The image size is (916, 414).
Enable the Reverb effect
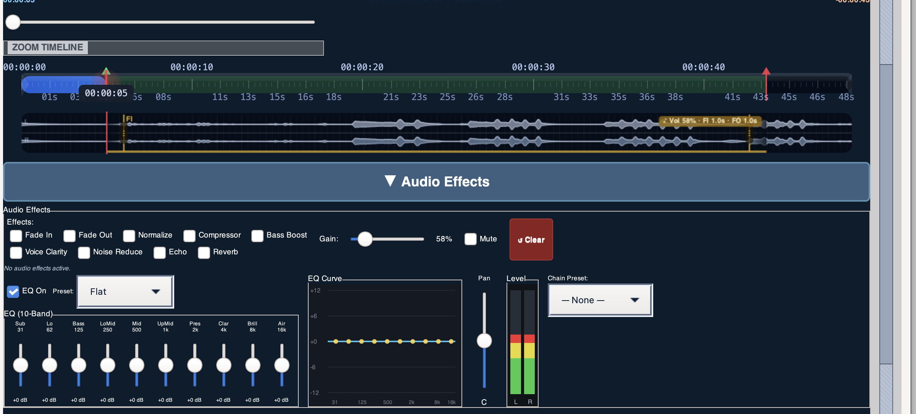[203, 253]
